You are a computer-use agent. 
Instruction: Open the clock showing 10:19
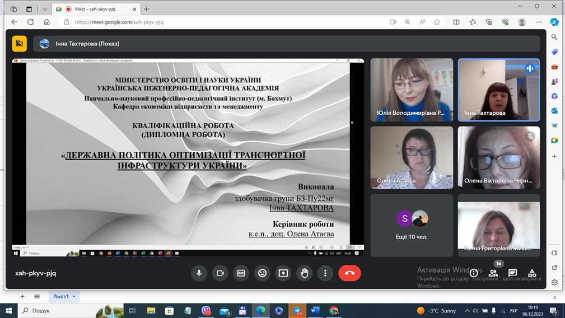pos(533,310)
